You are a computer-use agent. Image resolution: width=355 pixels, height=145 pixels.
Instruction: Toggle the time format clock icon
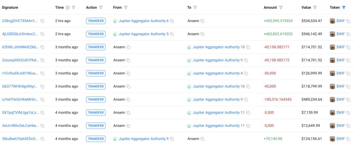click(x=68, y=7)
